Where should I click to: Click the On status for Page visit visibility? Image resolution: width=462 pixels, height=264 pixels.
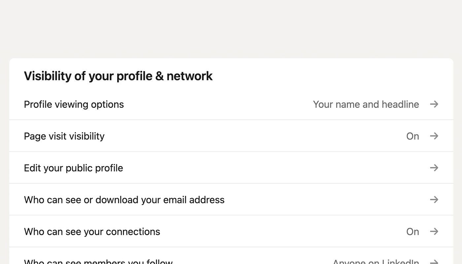pyautogui.click(x=412, y=136)
